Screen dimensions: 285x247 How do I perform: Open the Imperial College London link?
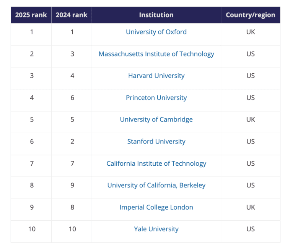click(x=156, y=207)
